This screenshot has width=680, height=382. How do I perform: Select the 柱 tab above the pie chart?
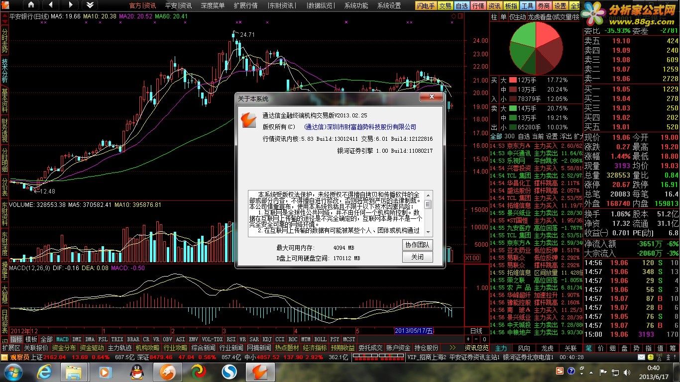click(494, 17)
